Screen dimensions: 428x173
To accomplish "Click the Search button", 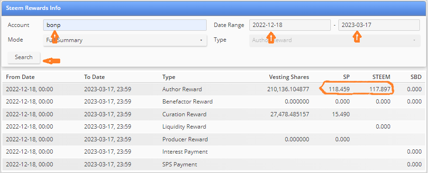I will point(24,57).
